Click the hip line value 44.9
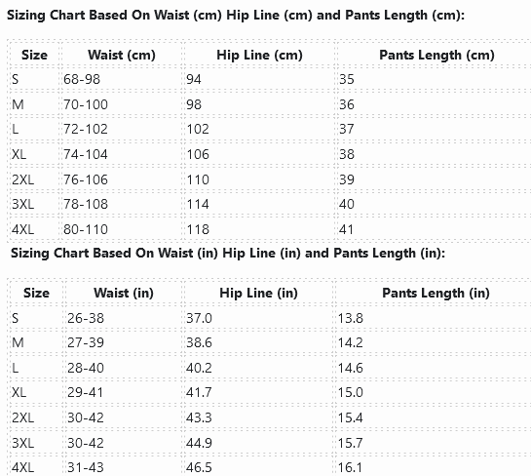Image resolution: width=531 pixels, height=476 pixels. (199, 443)
